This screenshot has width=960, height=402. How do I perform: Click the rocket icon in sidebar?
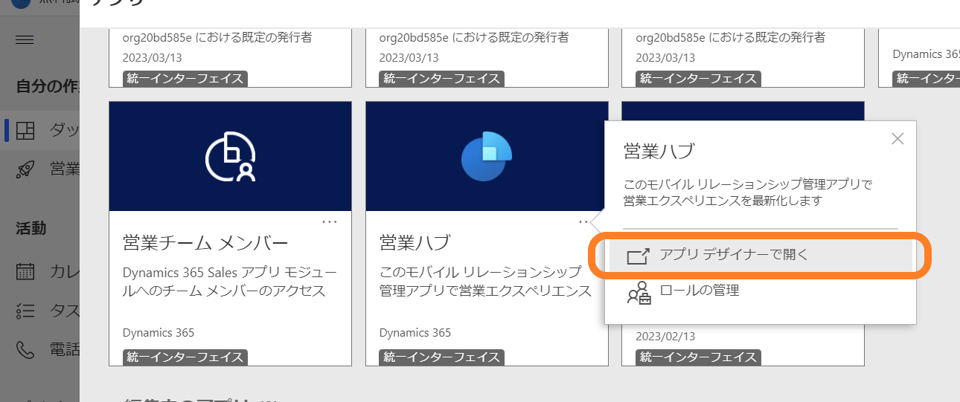[x=25, y=169]
